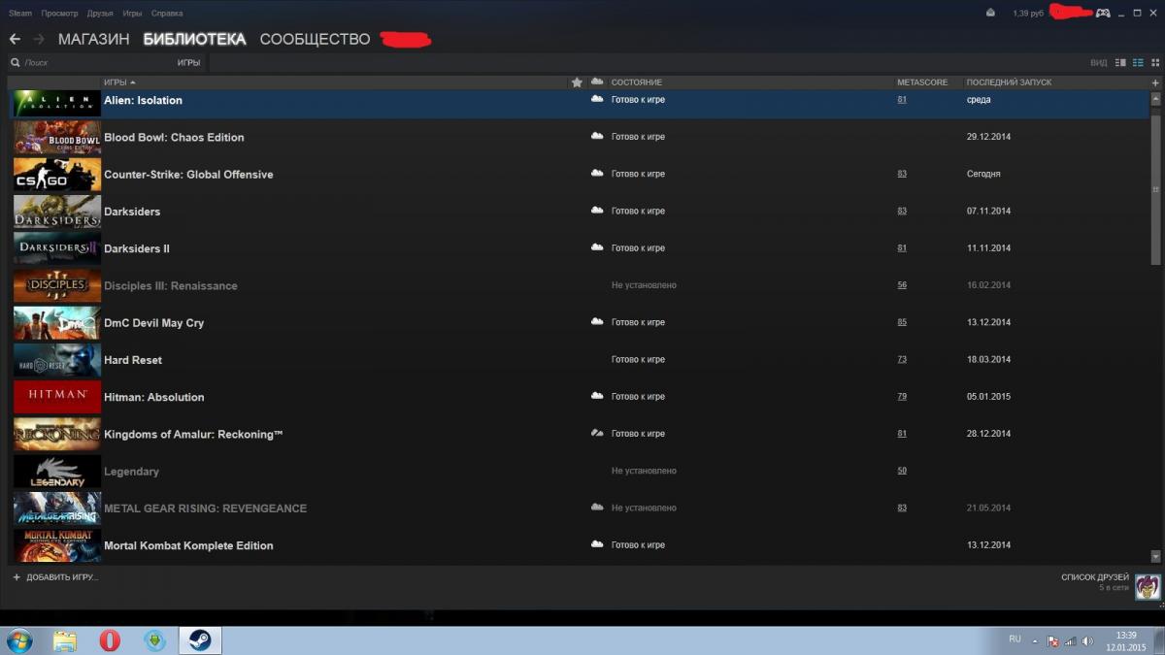Open the Игры menu
This screenshot has height=655, width=1165.
click(x=133, y=14)
